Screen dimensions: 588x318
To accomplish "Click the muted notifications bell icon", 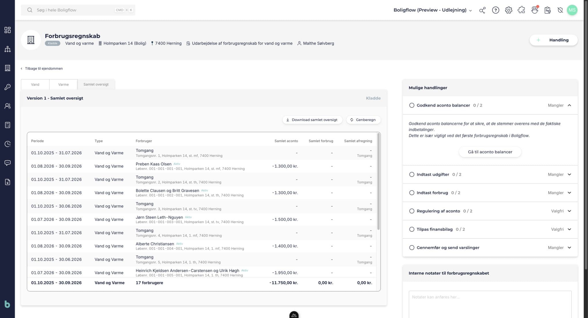I will tap(560, 10).
